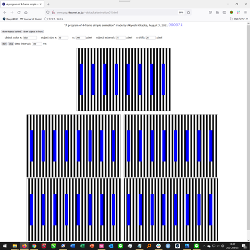Image resolution: width=250 pixels, height=250 pixels.
Task: Click the 'draw objects behind' button
Action: (x=11, y=32)
